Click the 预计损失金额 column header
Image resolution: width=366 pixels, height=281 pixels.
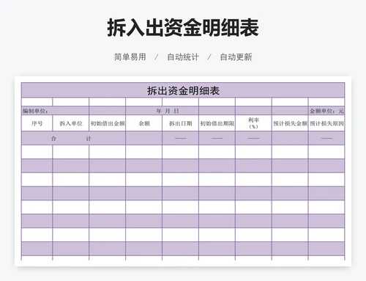pos(290,123)
